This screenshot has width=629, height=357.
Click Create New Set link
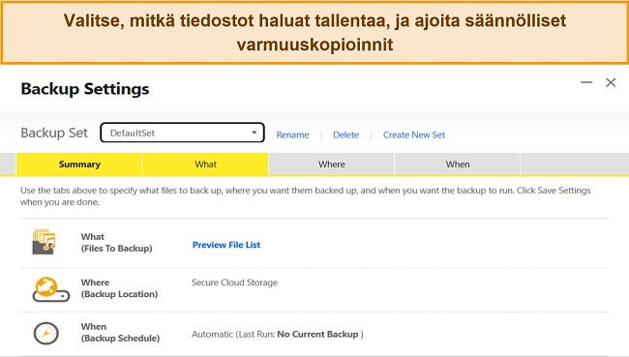click(x=414, y=135)
